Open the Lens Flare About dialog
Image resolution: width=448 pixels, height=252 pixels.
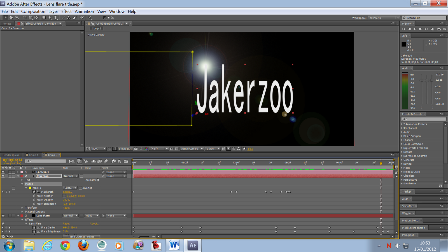point(94,223)
